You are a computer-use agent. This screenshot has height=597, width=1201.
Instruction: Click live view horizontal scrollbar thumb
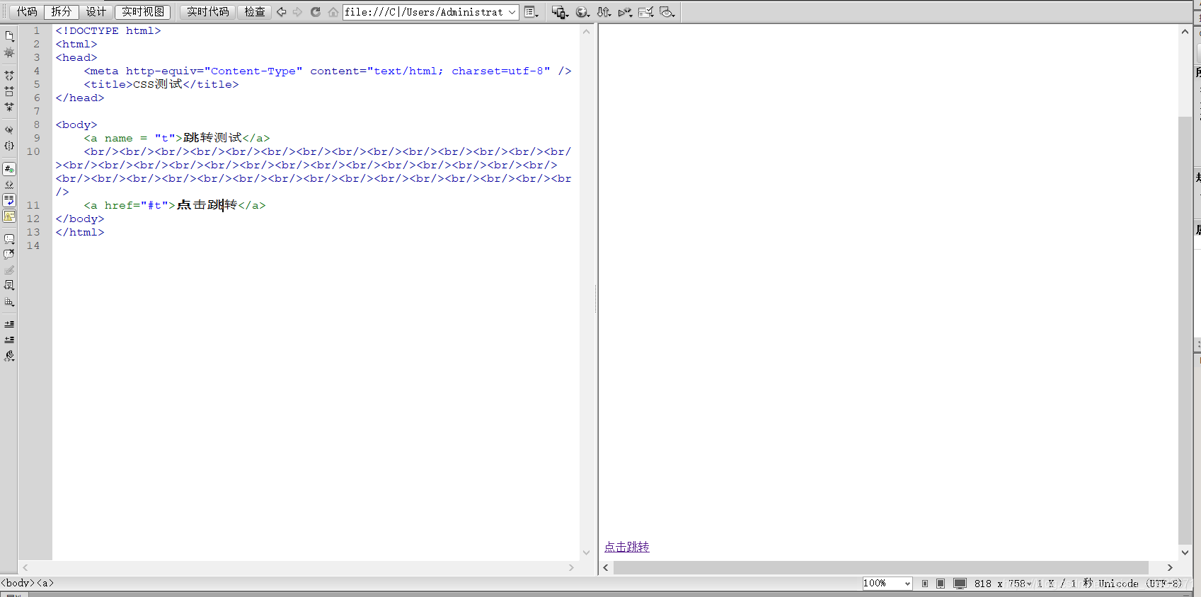pos(881,567)
